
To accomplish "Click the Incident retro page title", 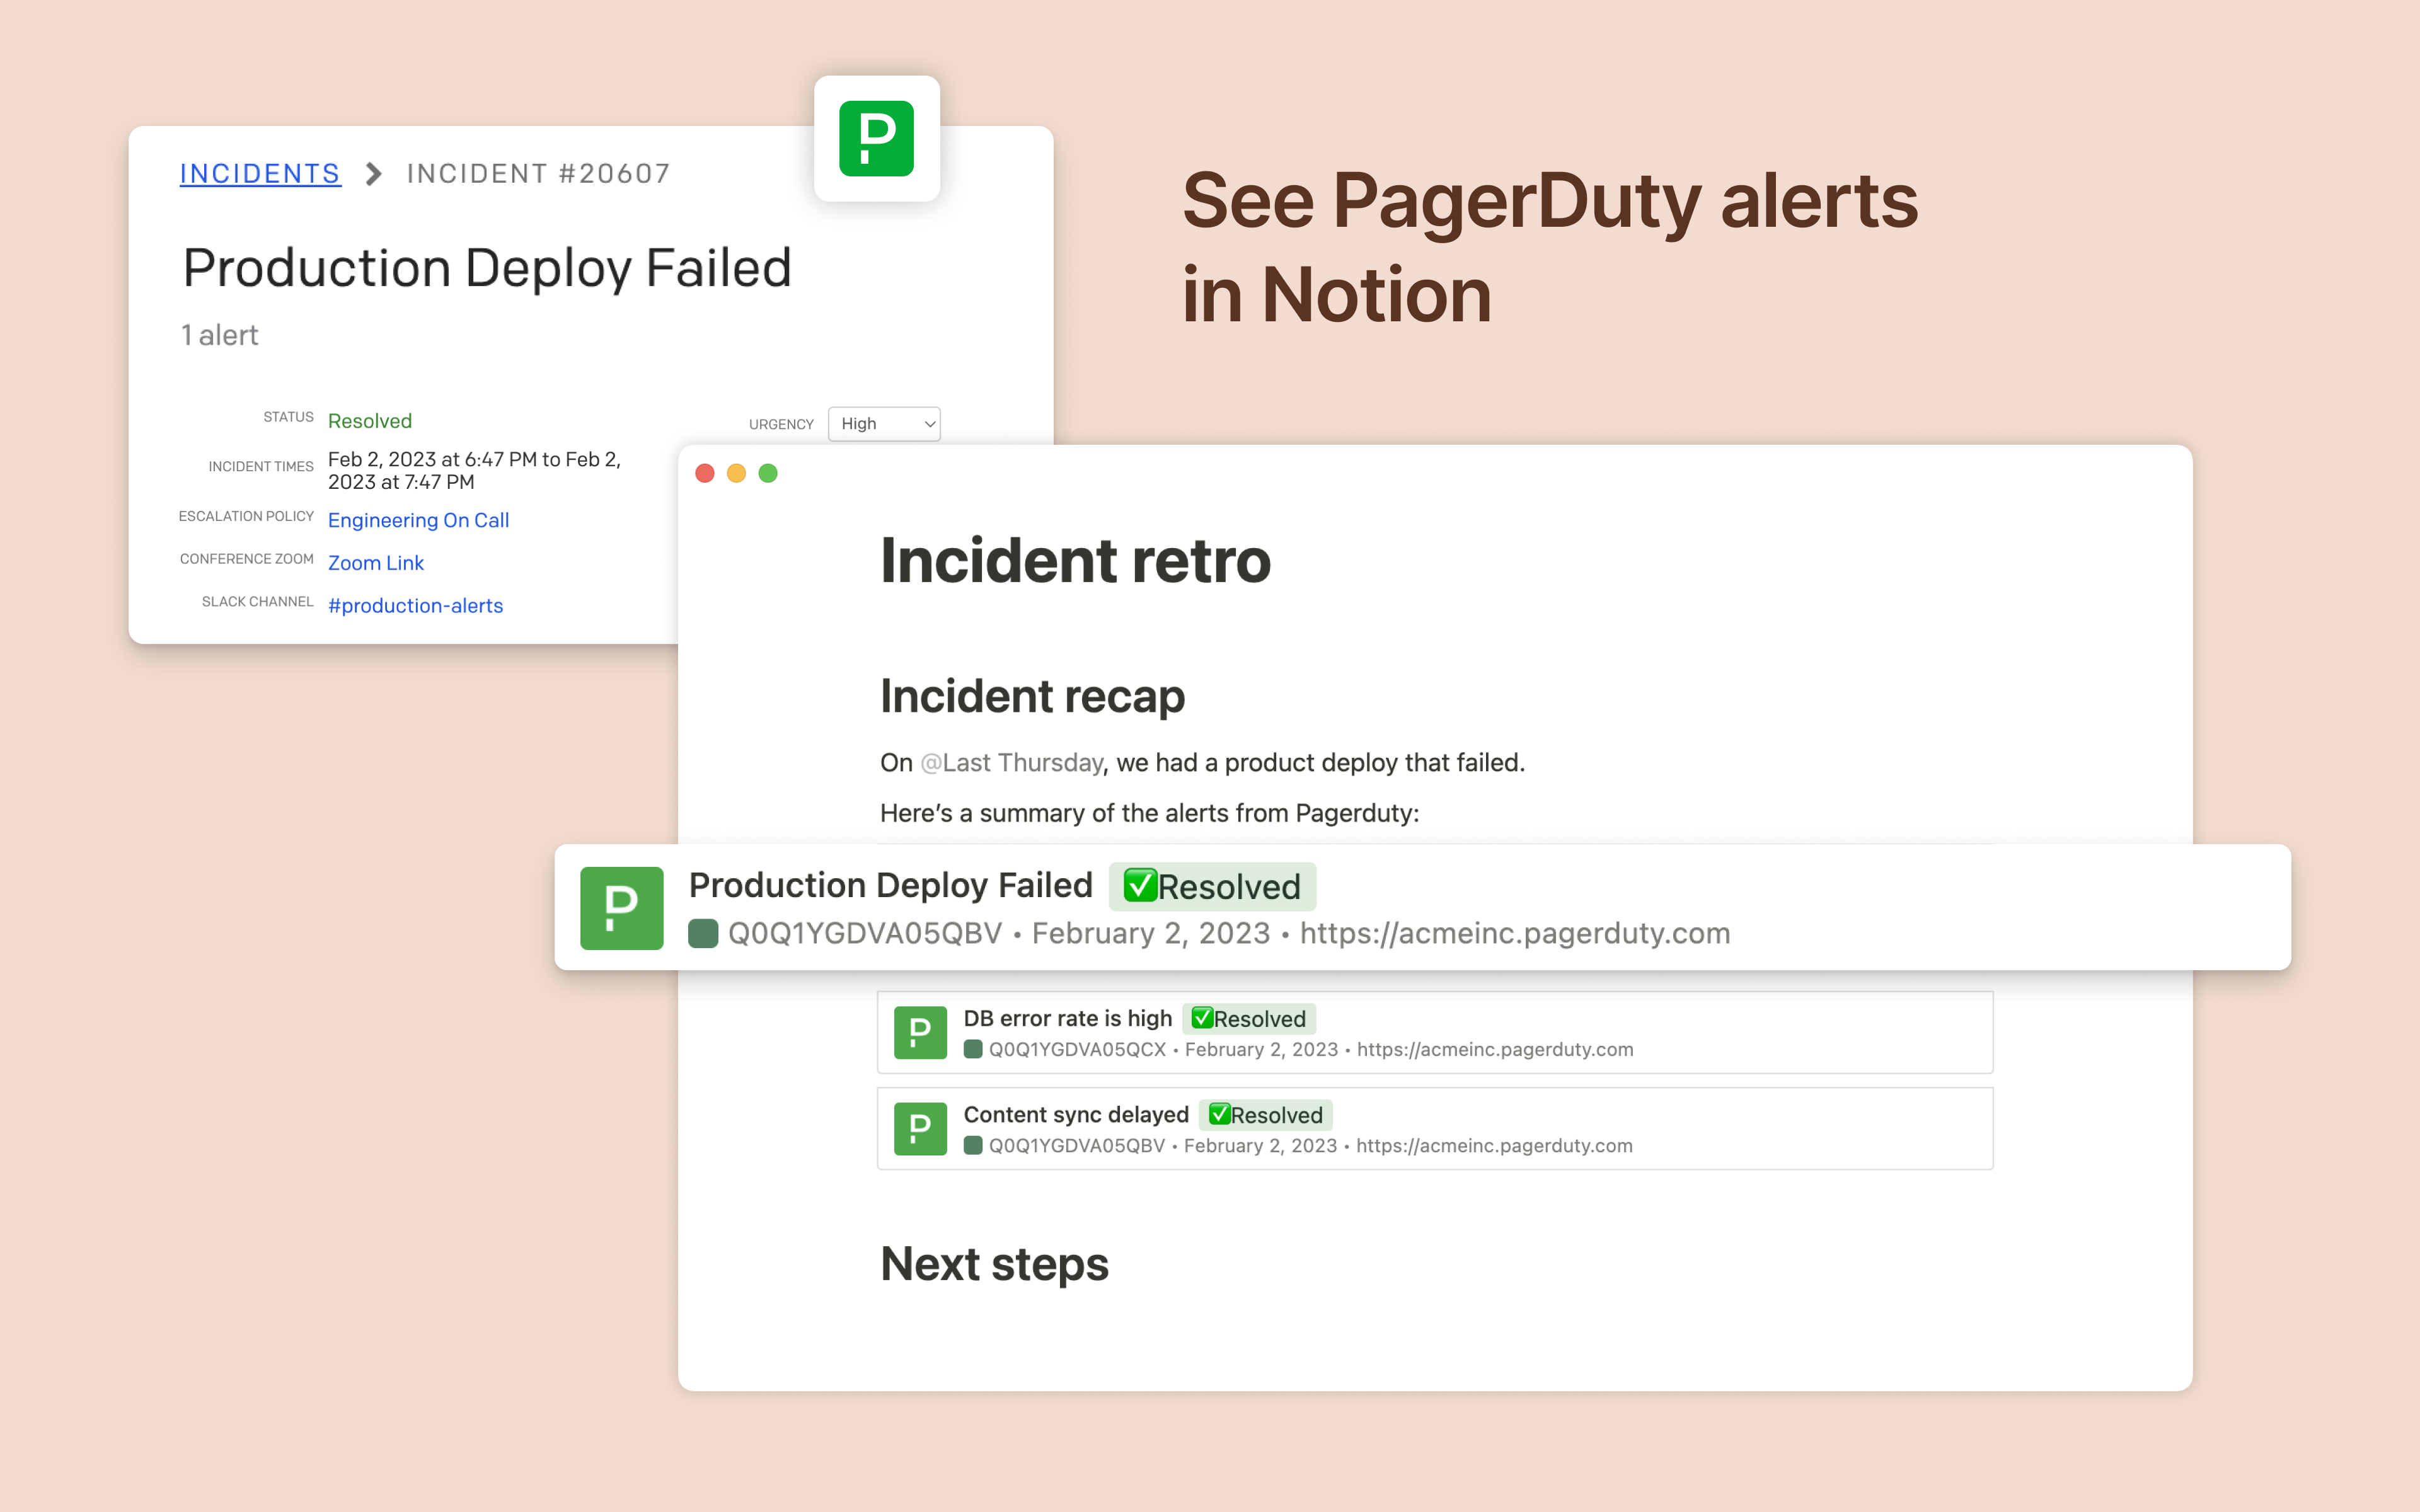I will (x=1075, y=560).
